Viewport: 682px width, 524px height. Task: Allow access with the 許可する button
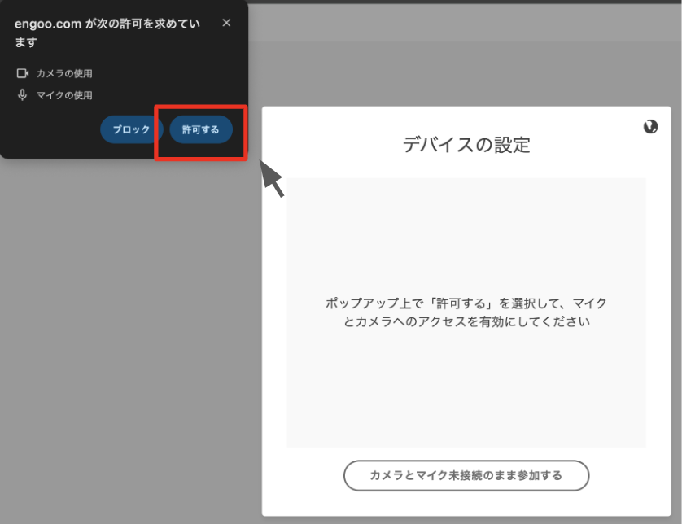[x=200, y=130]
